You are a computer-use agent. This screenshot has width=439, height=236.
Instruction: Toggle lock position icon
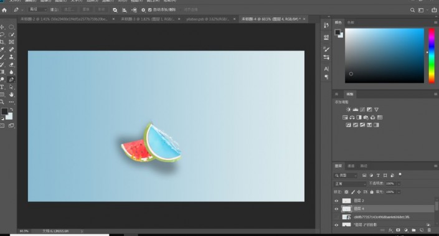click(x=359, y=192)
